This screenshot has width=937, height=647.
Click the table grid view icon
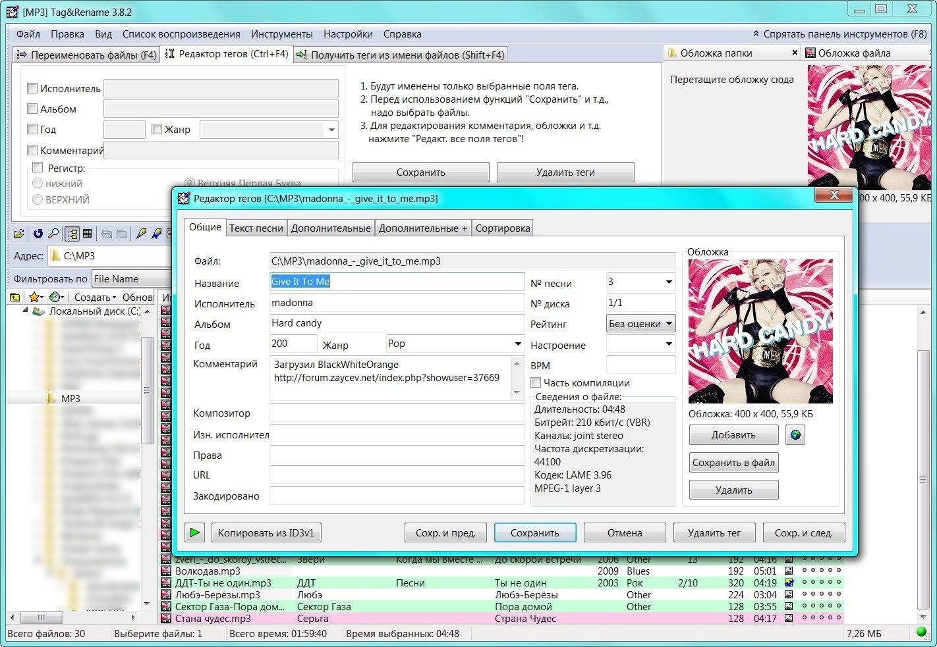(x=88, y=234)
